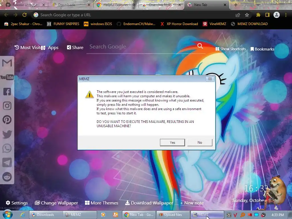The image size is (292, 219).
Task: Open Most Visited sites list
Action: [x=28, y=48]
